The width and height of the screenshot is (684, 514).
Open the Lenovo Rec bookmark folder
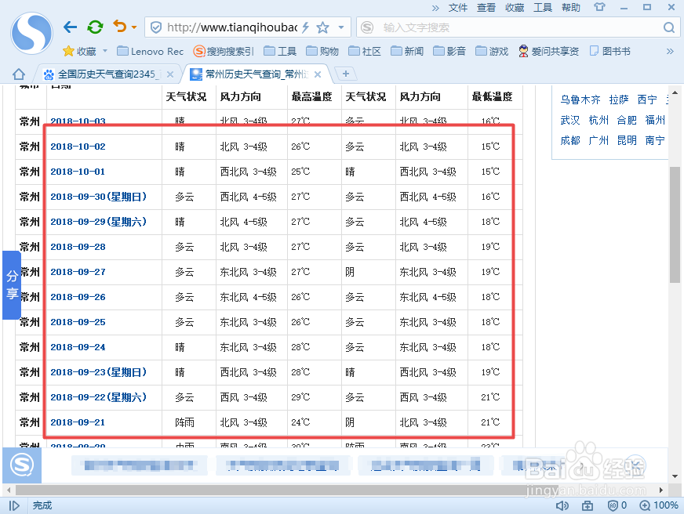point(151,52)
